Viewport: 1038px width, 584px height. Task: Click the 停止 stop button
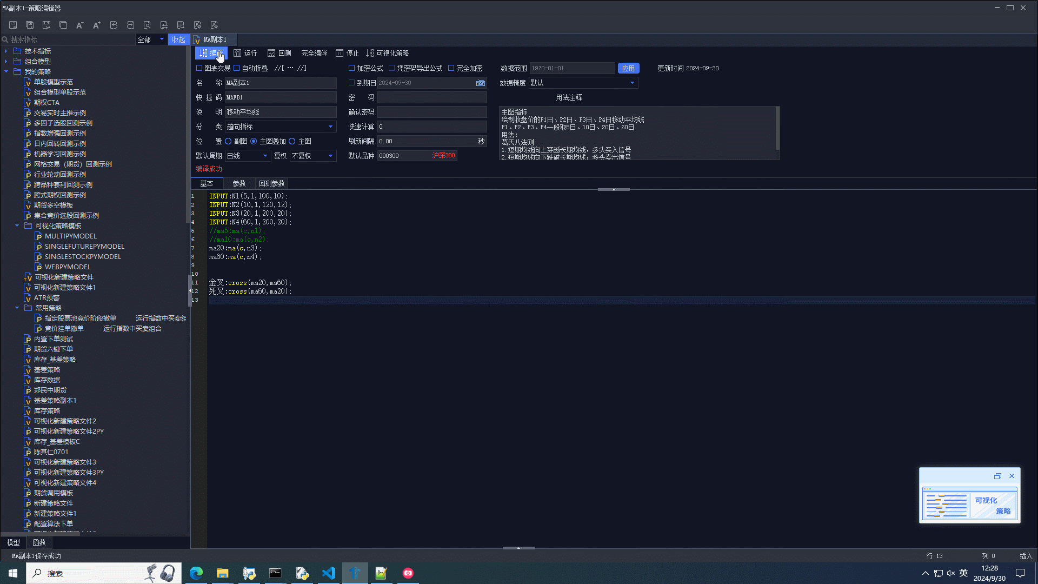coord(347,53)
